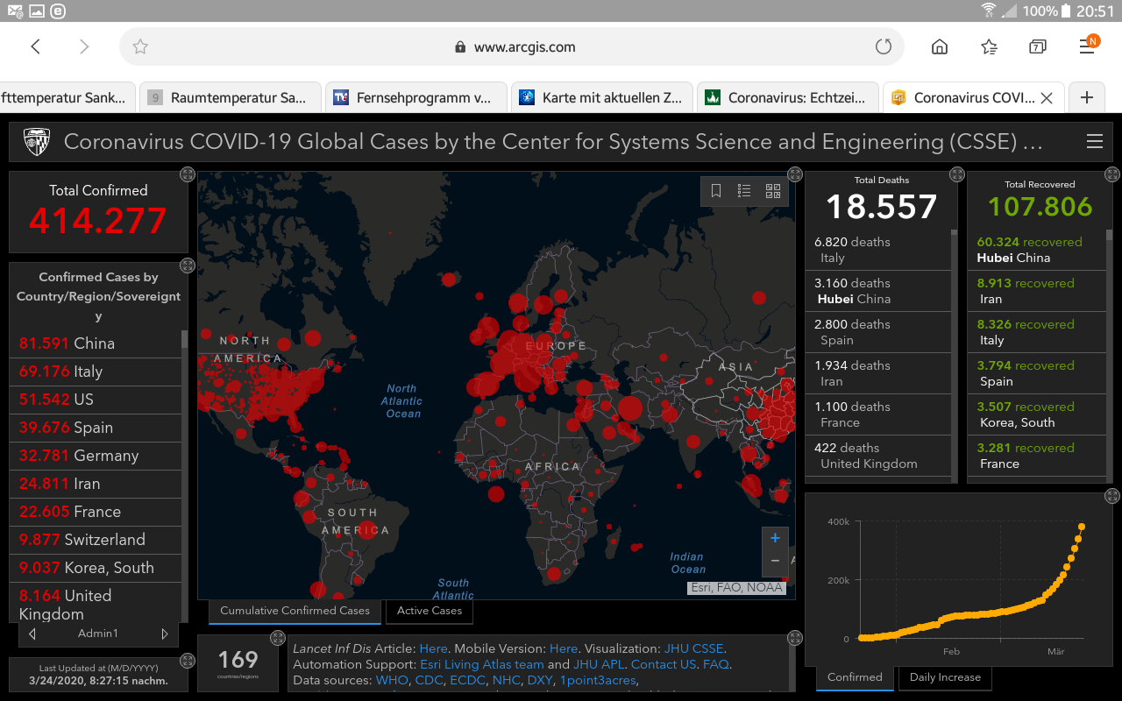The width and height of the screenshot is (1122, 701).
Task: Open the tab switcher showing 7 tabs
Action: coord(1038,47)
